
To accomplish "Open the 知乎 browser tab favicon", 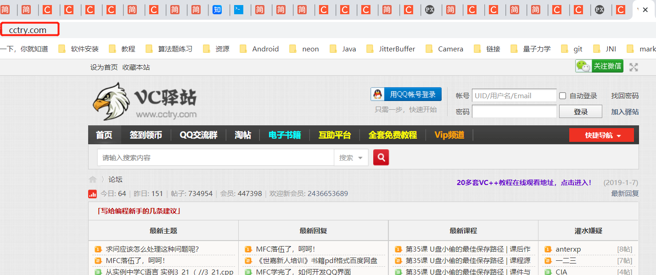I will coord(218,9).
